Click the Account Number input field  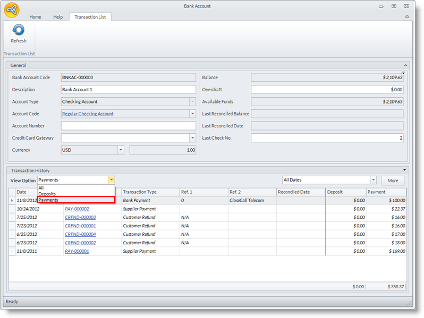click(128, 126)
